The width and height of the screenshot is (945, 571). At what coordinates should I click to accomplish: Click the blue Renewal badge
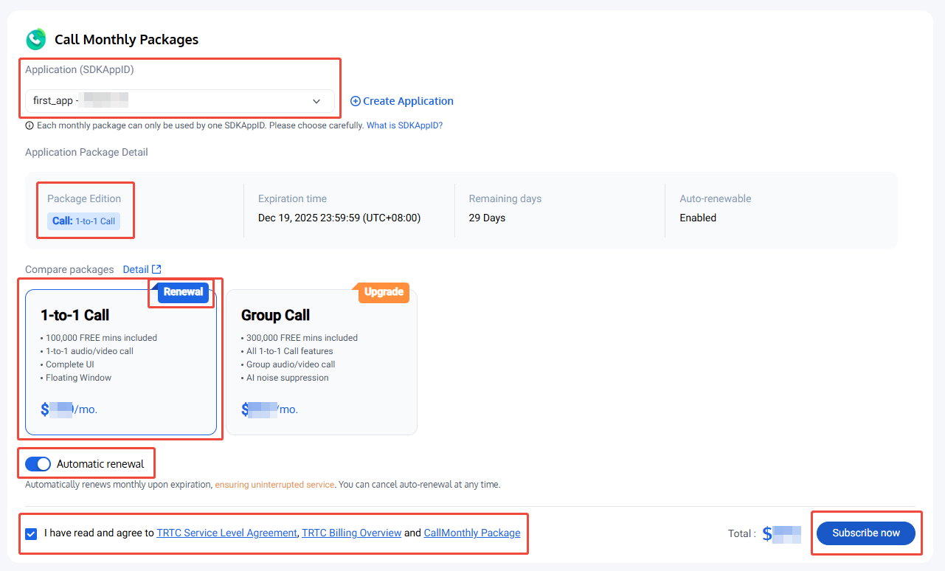pos(183,292)
